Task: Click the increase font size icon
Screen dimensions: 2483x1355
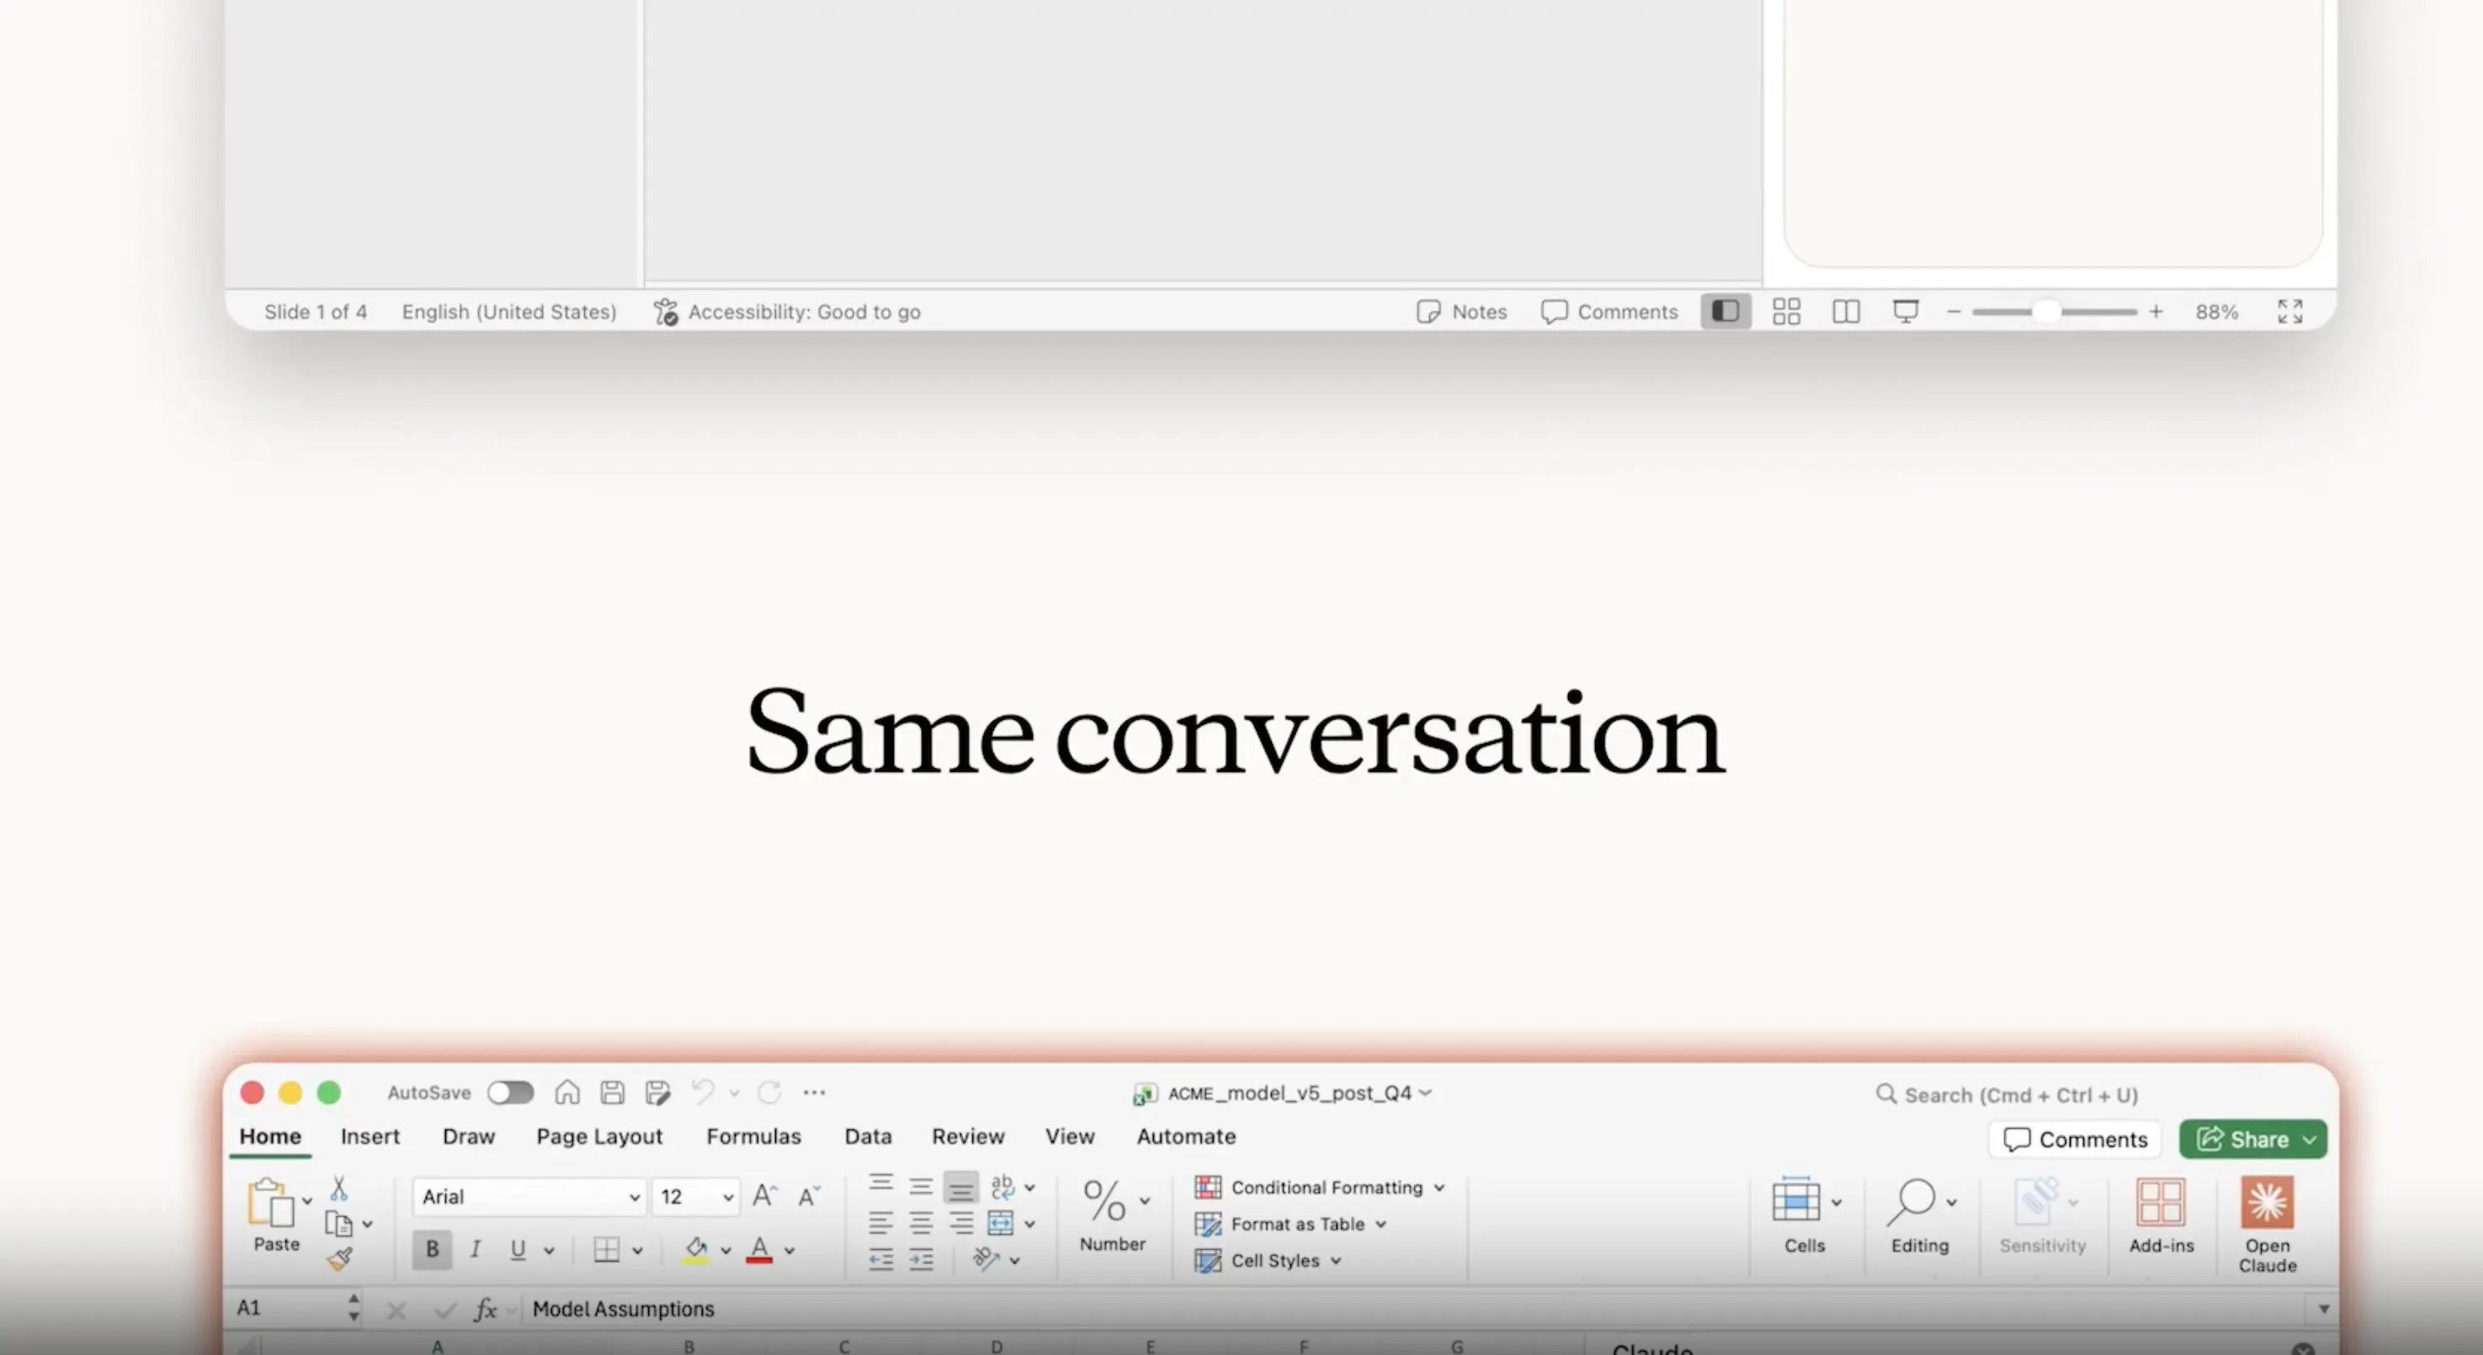Action: [763, 1196]
